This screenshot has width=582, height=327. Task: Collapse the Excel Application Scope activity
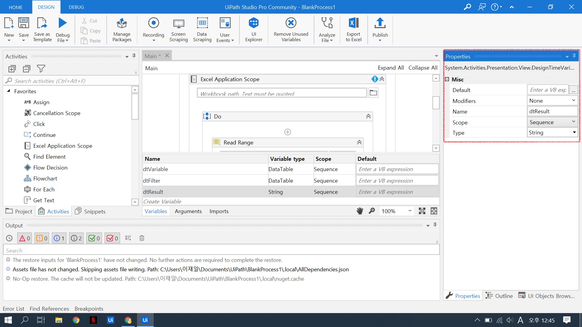click(382, 79)
